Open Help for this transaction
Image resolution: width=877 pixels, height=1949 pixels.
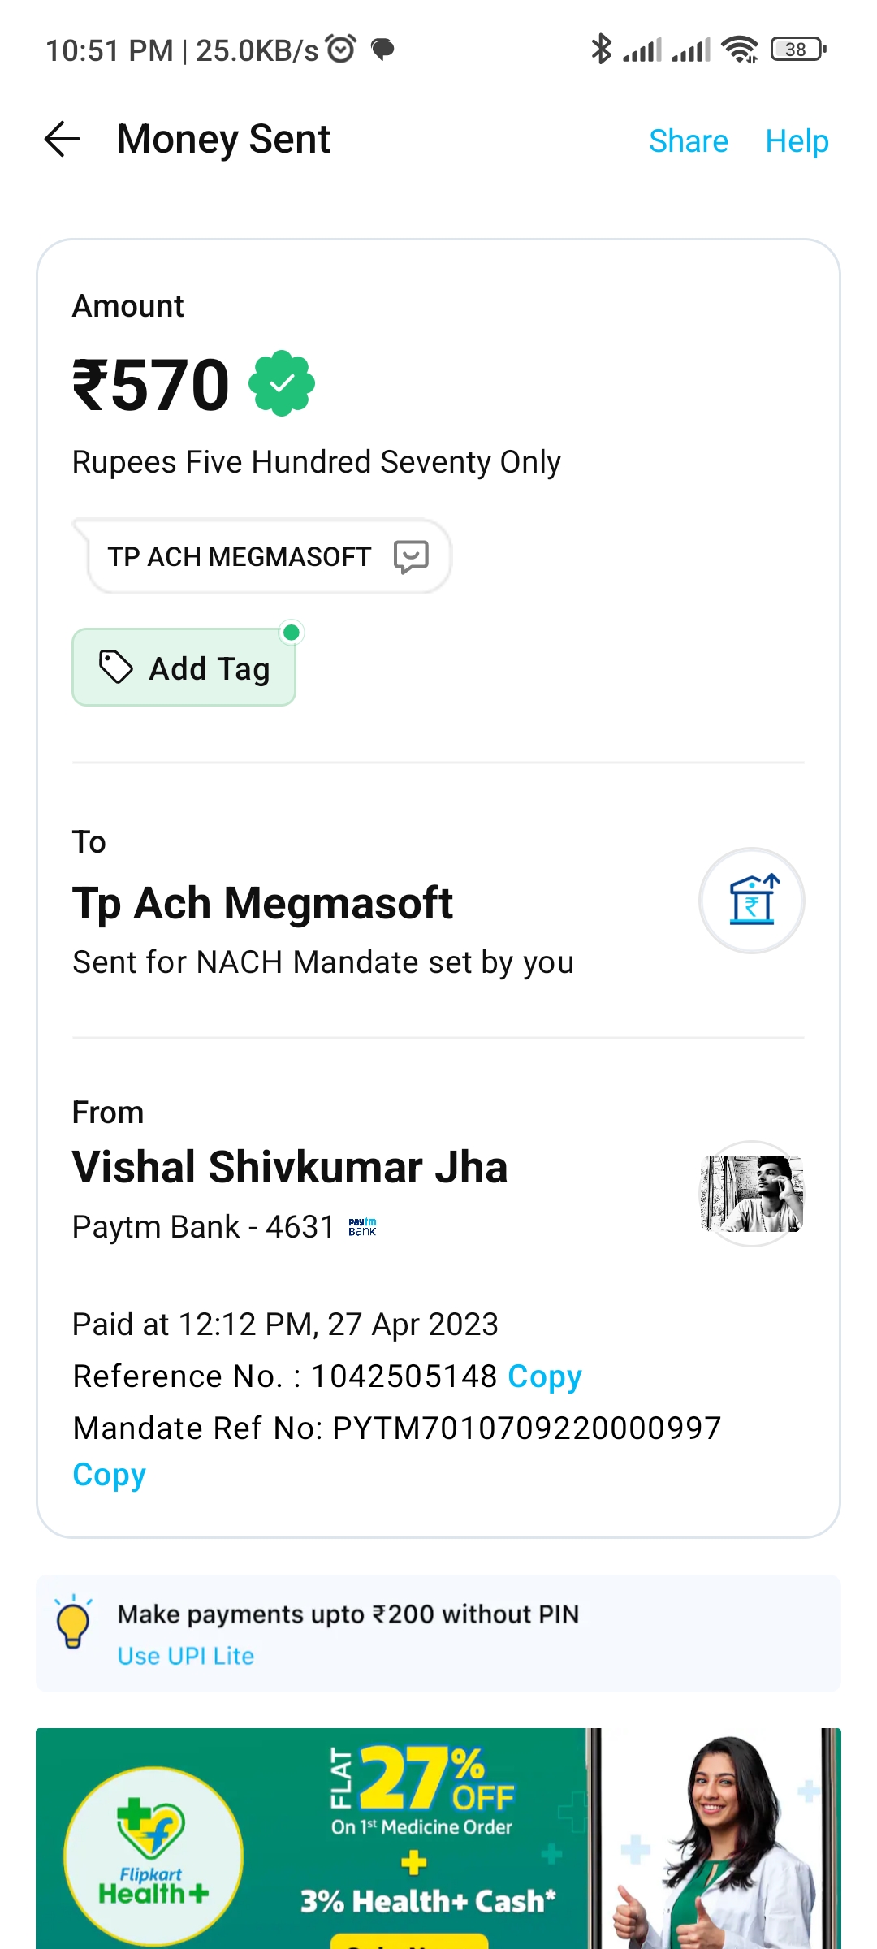tap(797, 141)
